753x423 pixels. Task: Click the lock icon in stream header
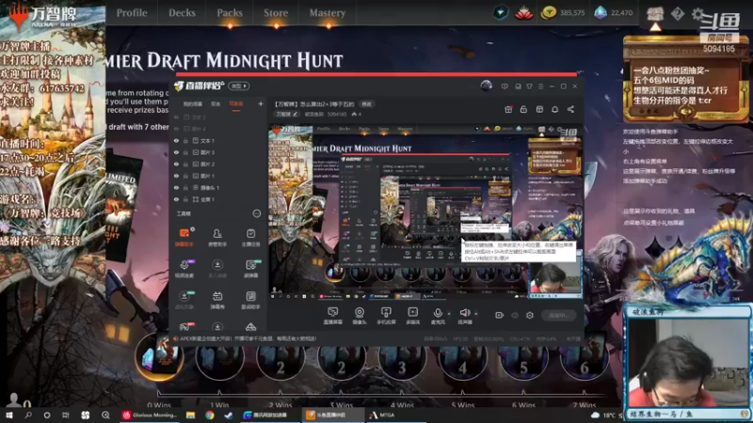(x=523, y=109)
